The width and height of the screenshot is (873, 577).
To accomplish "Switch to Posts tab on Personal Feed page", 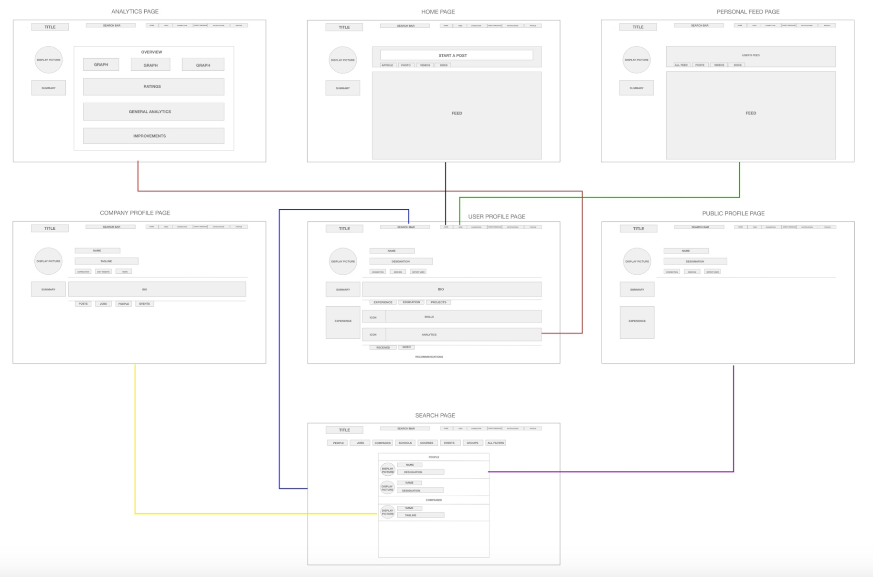I will pos(700,65).
